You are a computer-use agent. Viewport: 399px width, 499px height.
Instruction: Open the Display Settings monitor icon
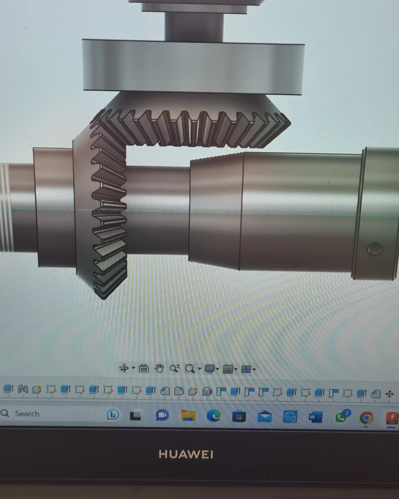(x=210, y=369)
